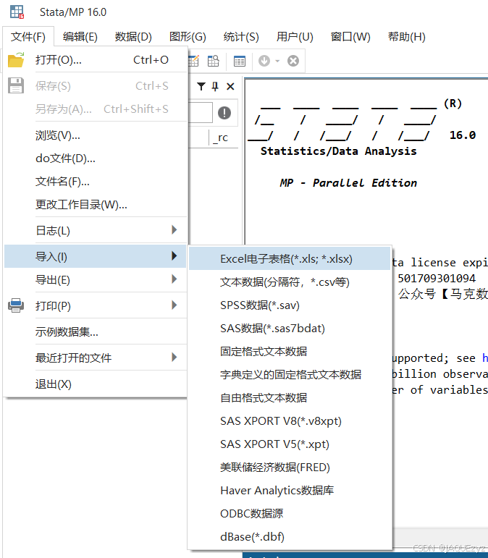
Task: Select 浏览(V)... menu entry
Action: point(96,135)
